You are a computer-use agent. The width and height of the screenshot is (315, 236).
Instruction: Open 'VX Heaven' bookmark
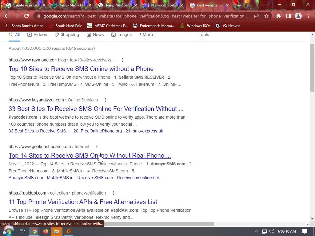click(228, 26)
